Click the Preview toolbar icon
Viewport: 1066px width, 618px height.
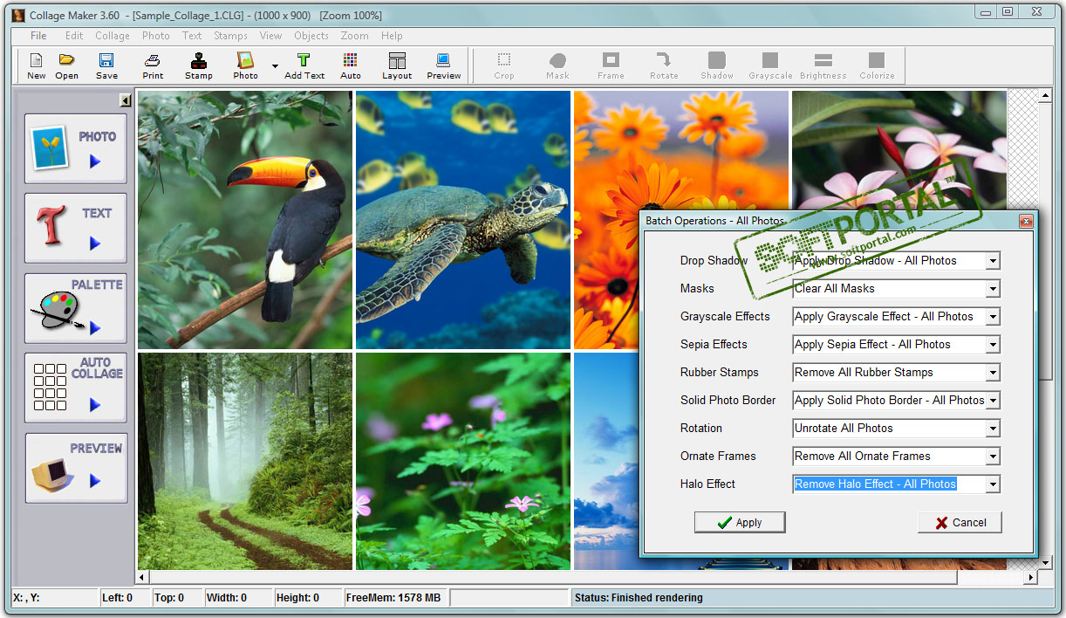point(444,65)
